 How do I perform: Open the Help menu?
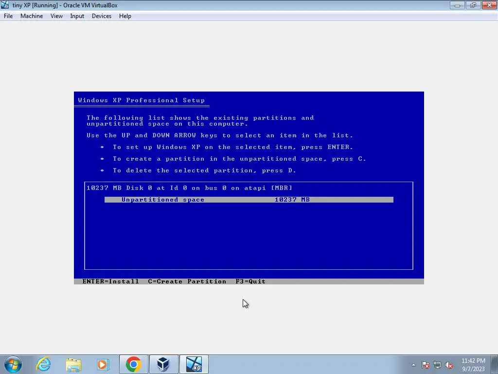click(x=125, y=16)
